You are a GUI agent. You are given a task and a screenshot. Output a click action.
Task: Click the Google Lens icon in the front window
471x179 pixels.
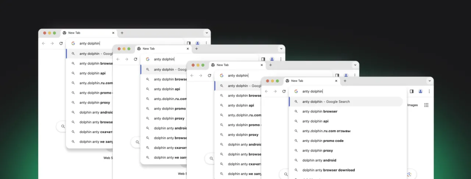(x=409, y=175)
